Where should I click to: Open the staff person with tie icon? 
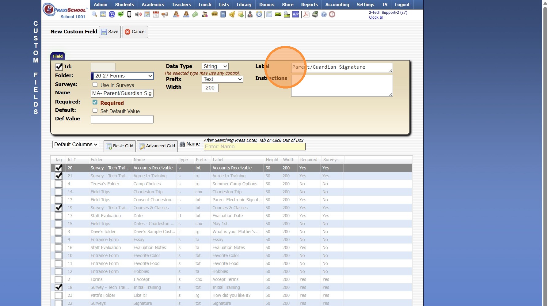[x=250, y=14]
